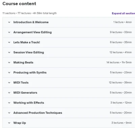Expand Wrap Up section chevron

click(x=9, y=123)
